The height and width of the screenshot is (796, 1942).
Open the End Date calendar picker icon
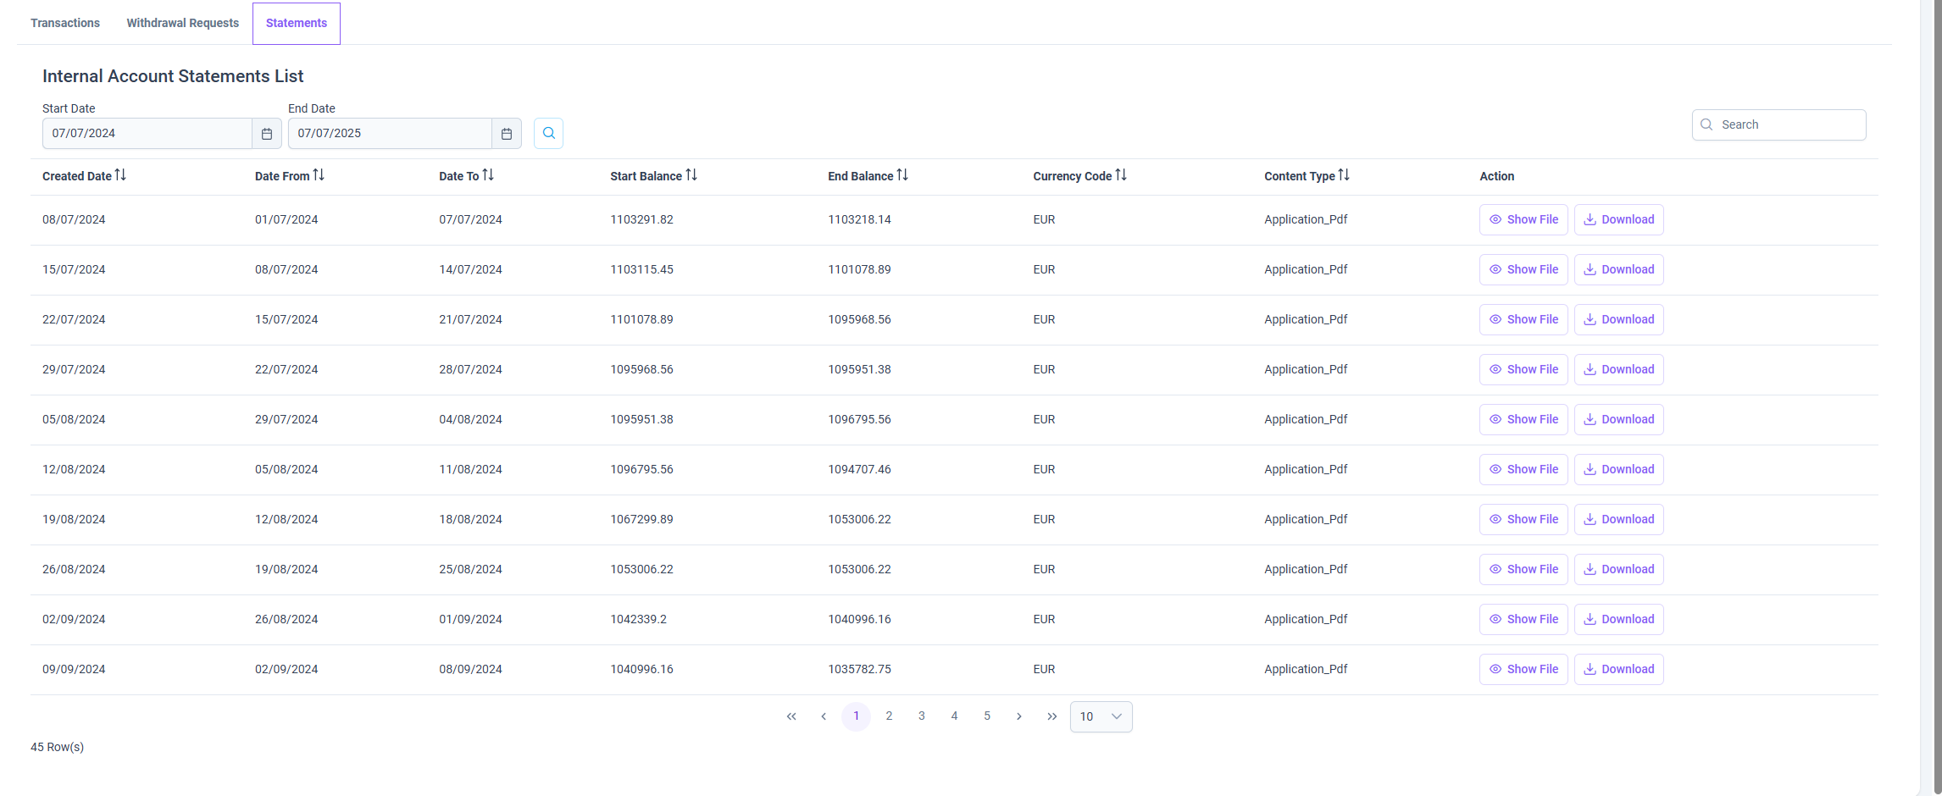(507, 134)
